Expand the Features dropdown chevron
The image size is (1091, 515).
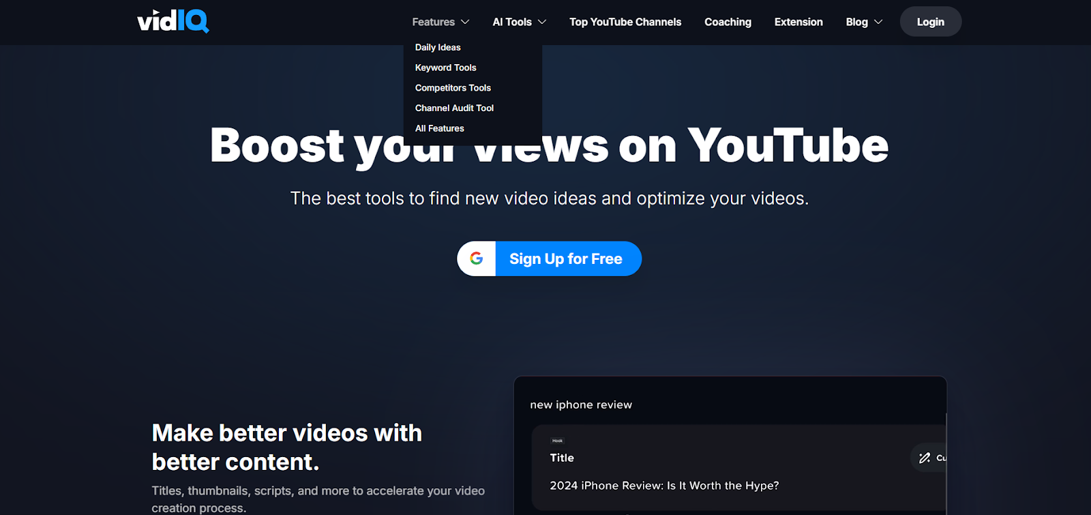465,22
